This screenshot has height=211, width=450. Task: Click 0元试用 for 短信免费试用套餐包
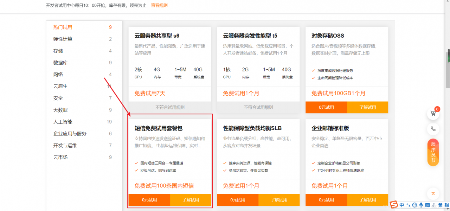149,200
